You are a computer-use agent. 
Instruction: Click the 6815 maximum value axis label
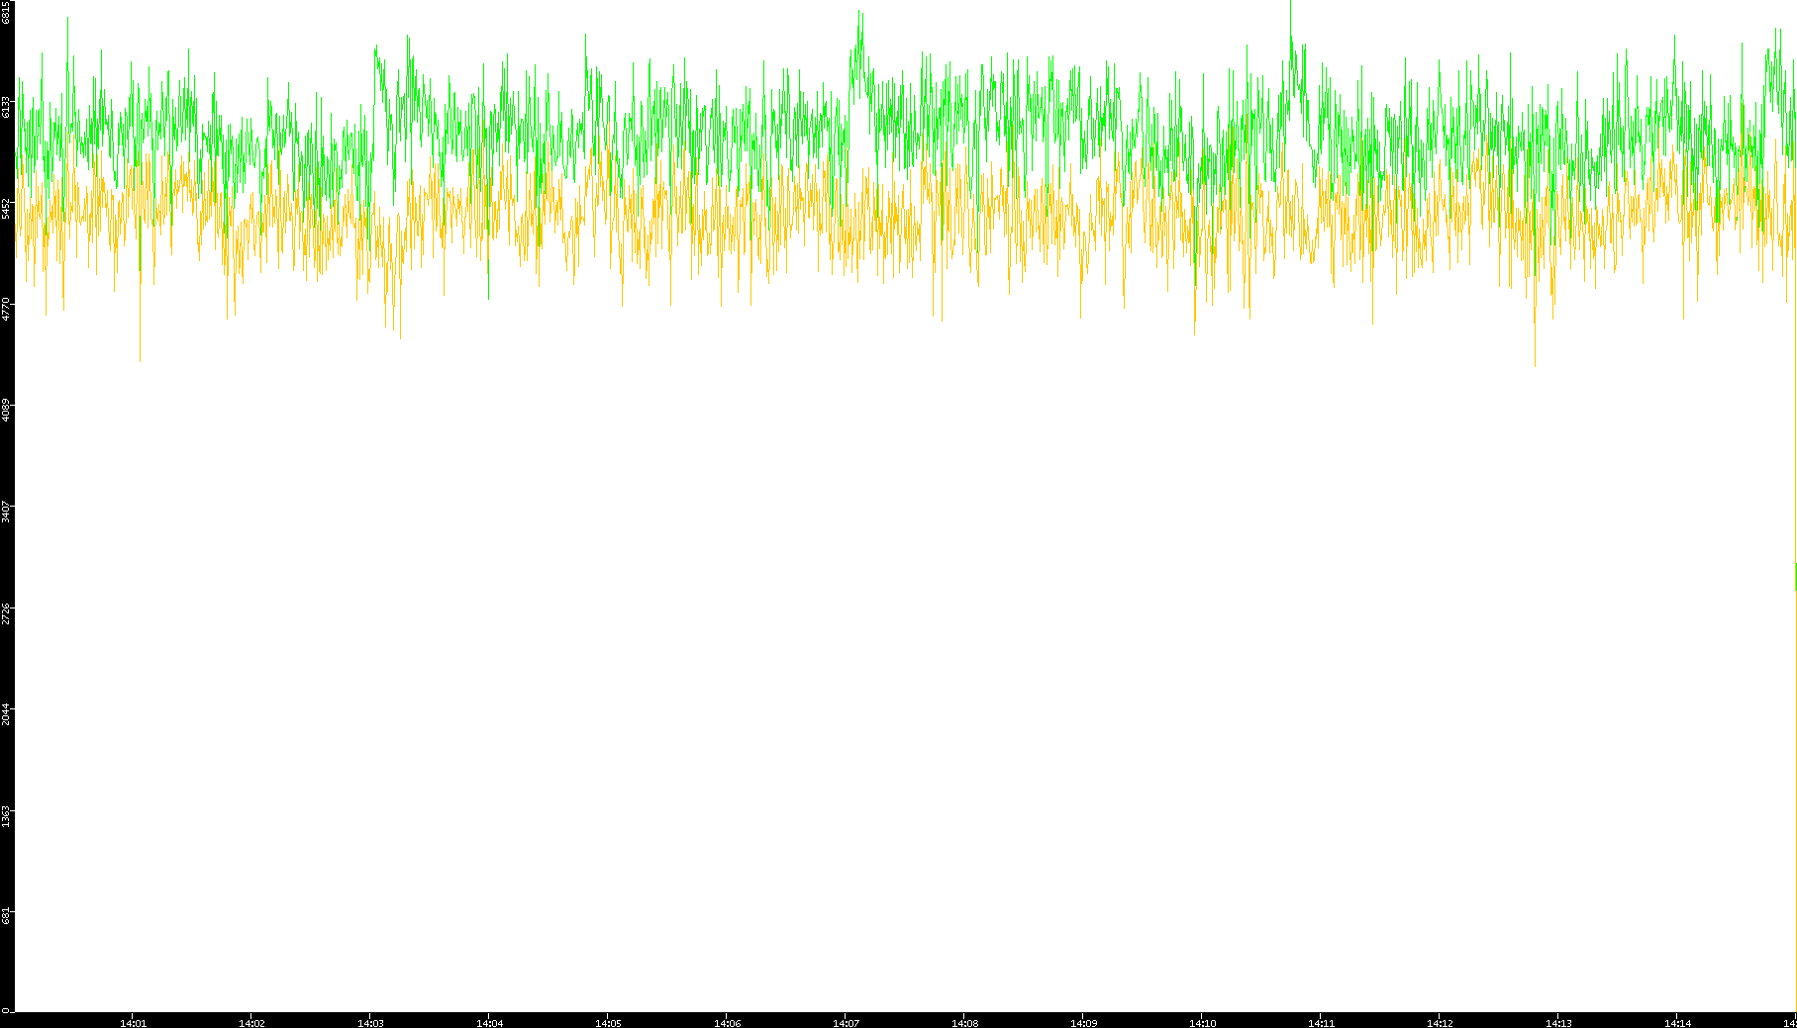[6, 12]
